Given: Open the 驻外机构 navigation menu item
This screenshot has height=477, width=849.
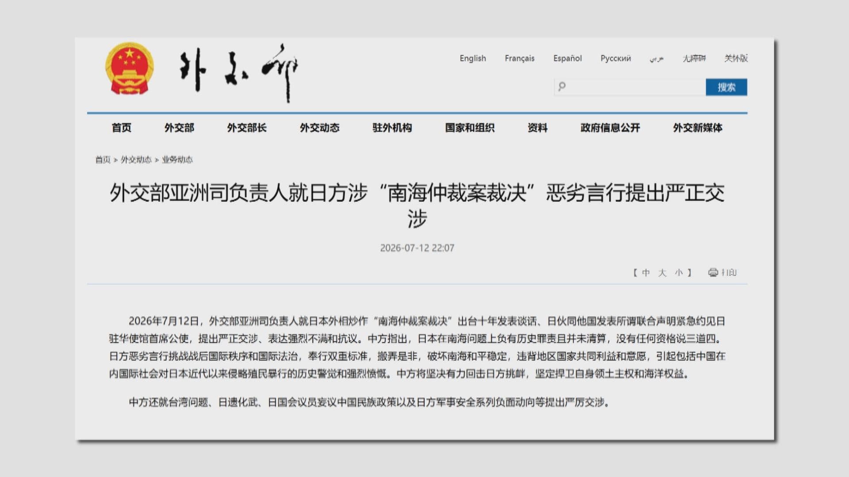Looking at the screenshot, I should pyautogui.click(x=392, y=128).
